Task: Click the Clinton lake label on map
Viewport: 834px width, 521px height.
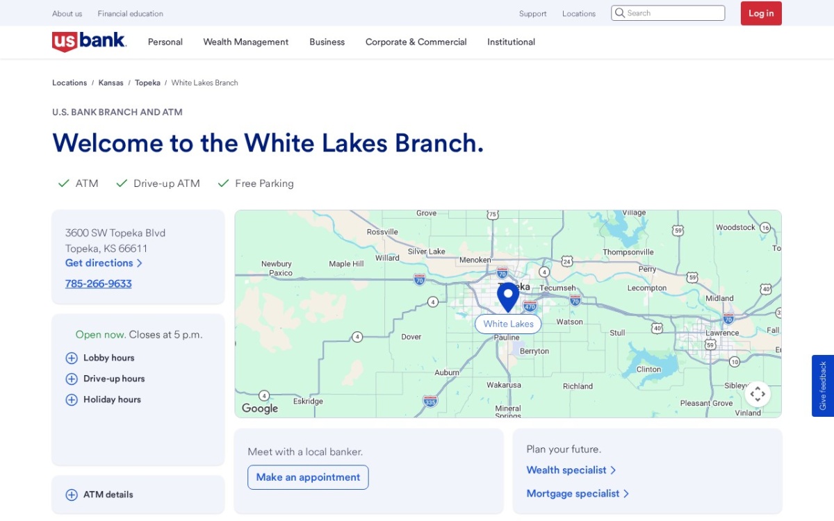Action: tap(649, 370)
